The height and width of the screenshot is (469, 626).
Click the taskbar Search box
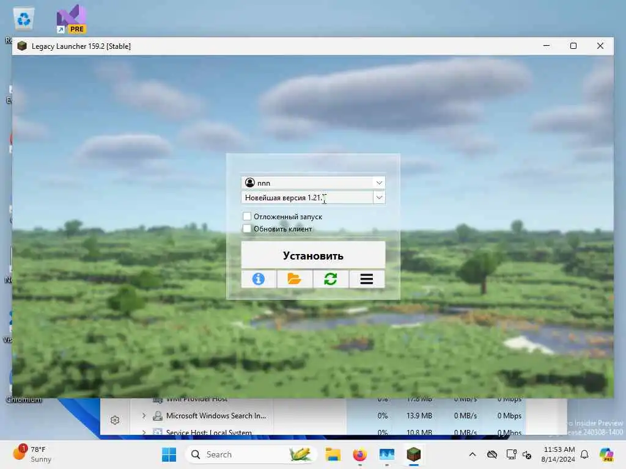tap(251, 454)
